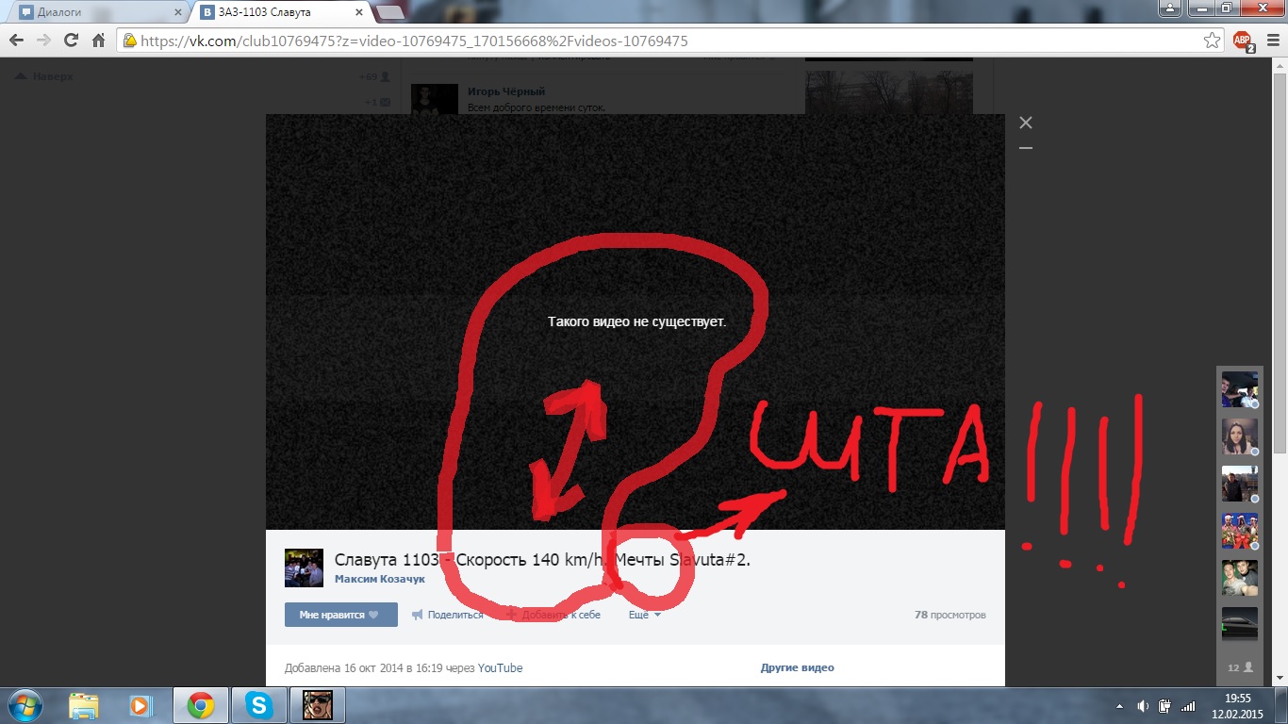Viewport: 1288px width, 724px height.
Task: Open first online friend avatar in sidebar
Action: 1239,388
